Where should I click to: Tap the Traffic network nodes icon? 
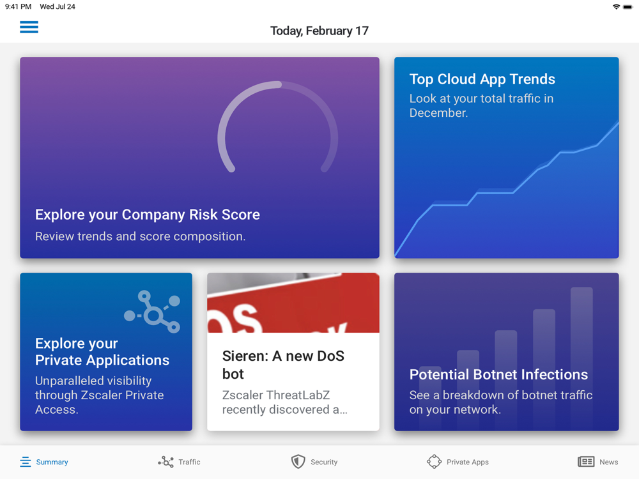pyautogui.click(x=166, y=462)
